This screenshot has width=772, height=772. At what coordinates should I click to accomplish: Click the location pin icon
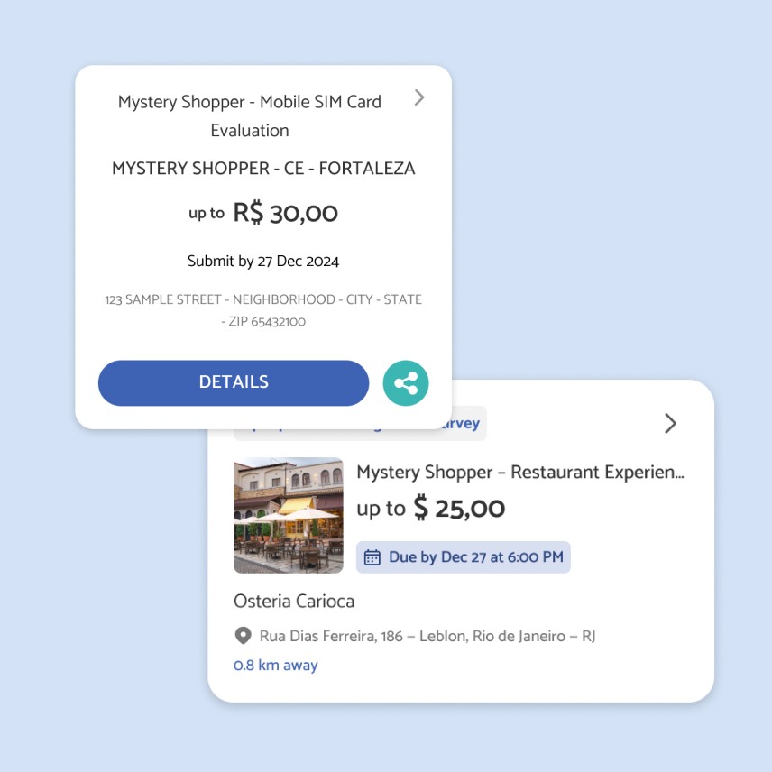point(243,636)
